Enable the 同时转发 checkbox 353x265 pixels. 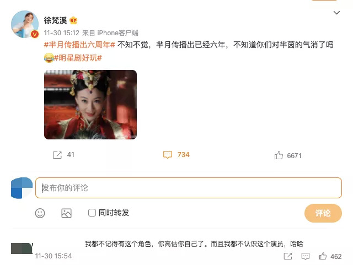(92, 213)
